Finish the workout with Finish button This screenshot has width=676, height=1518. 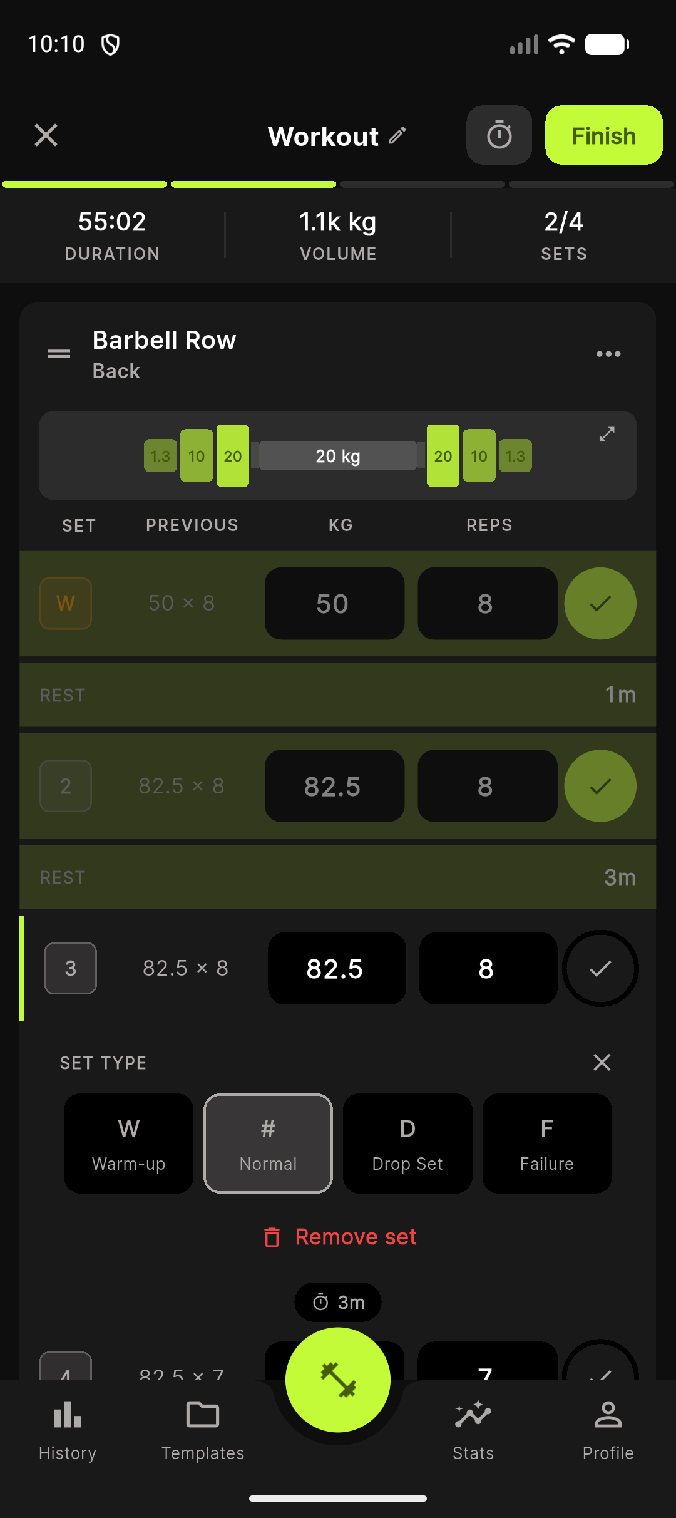click(604, 135)
